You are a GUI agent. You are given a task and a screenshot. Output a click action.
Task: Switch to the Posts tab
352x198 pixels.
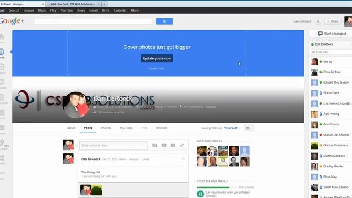tap(88, 128)
